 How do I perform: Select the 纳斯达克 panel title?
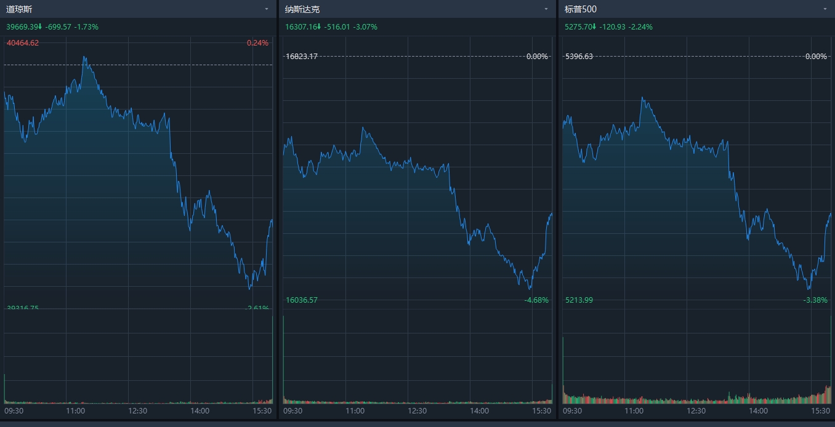pyautogui.click(x=302, y=9)
